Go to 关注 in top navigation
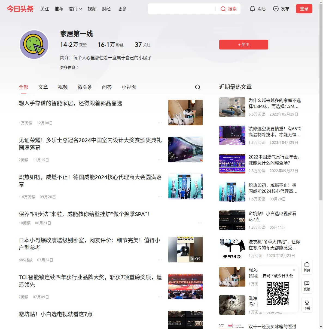323x329 pixels. 45,9
